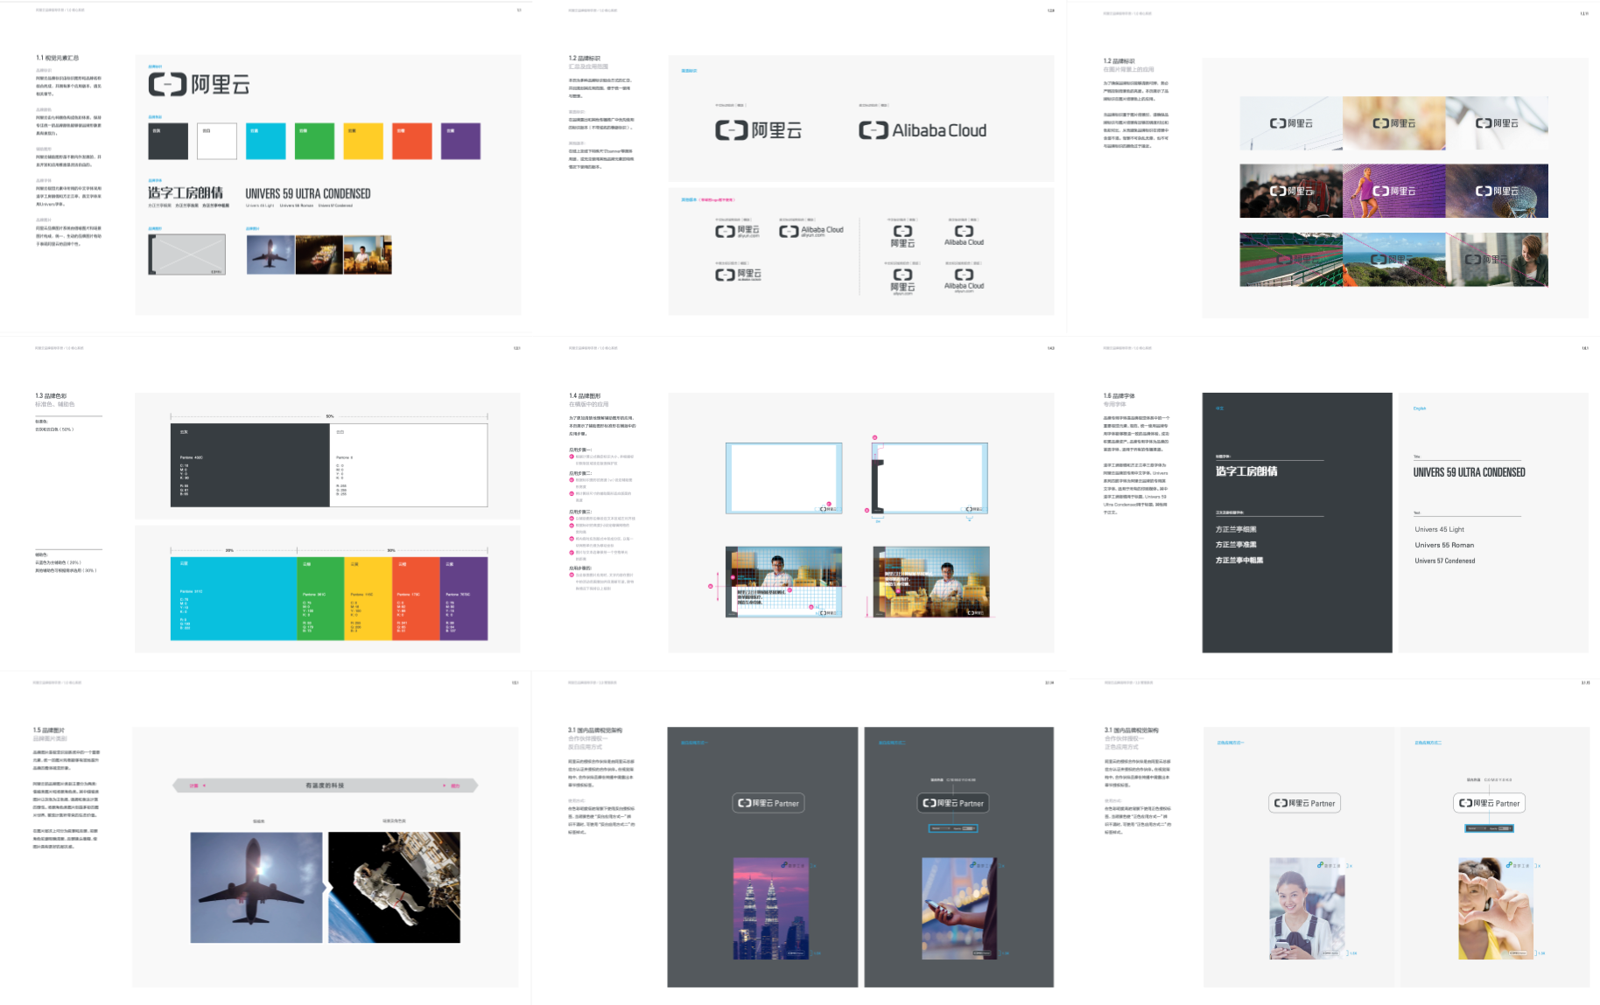Select the large white color block in section 1.3
The height and width of the screenshot is (1005, 1600).
click(x=409, y=465)
